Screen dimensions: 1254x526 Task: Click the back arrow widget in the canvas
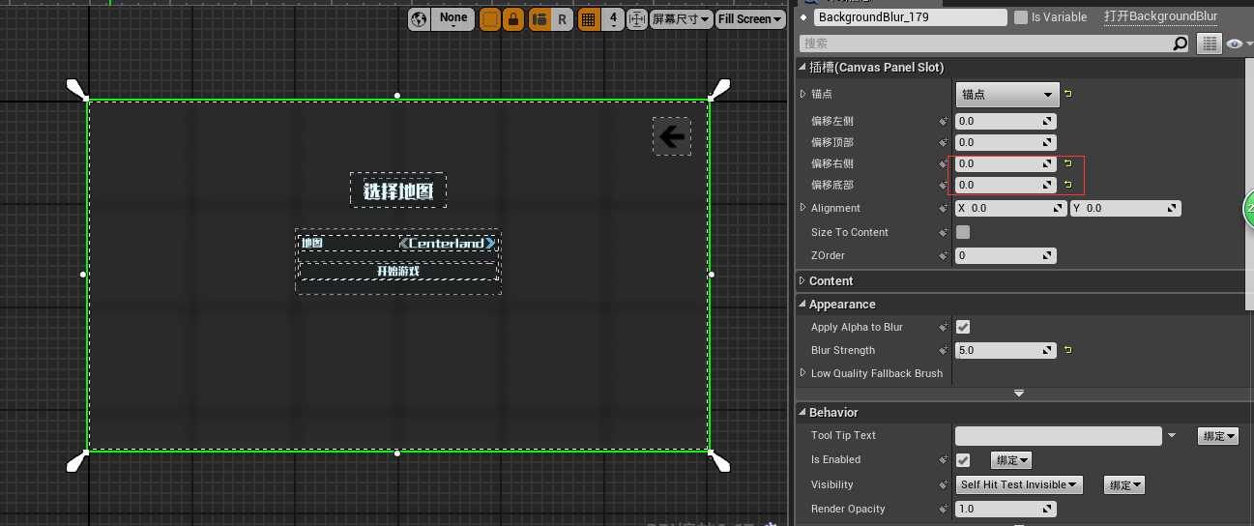click(672, 137)
